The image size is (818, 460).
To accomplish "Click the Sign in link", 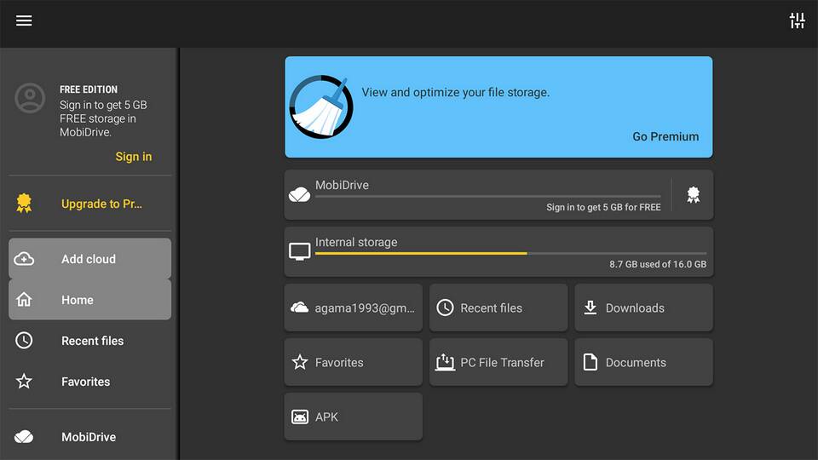I will point(134,157).
